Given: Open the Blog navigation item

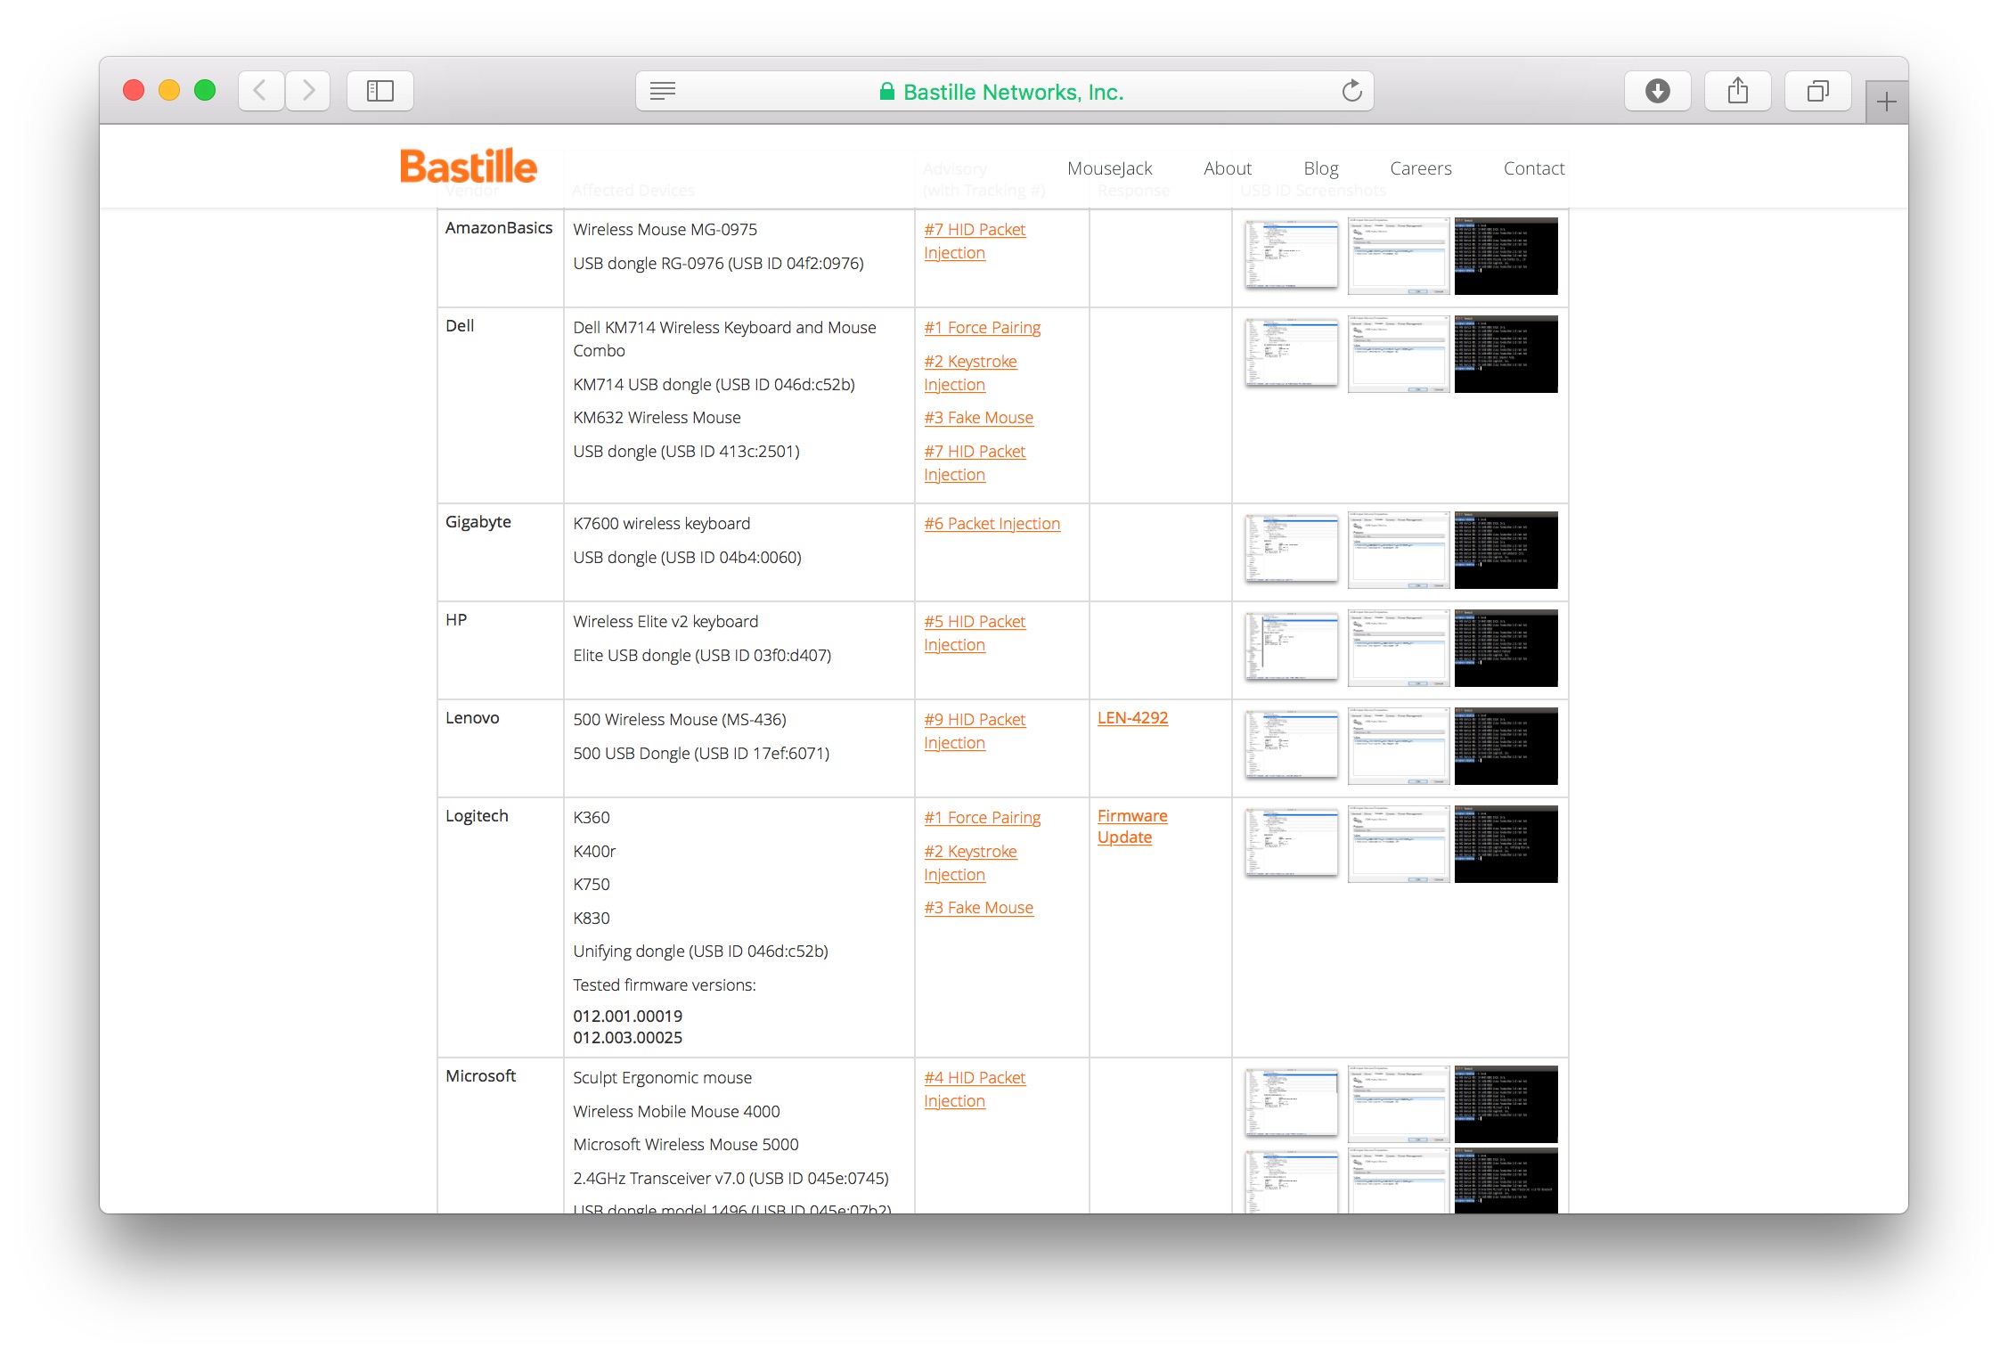Looking at the screenshot, I should 1320,168.
